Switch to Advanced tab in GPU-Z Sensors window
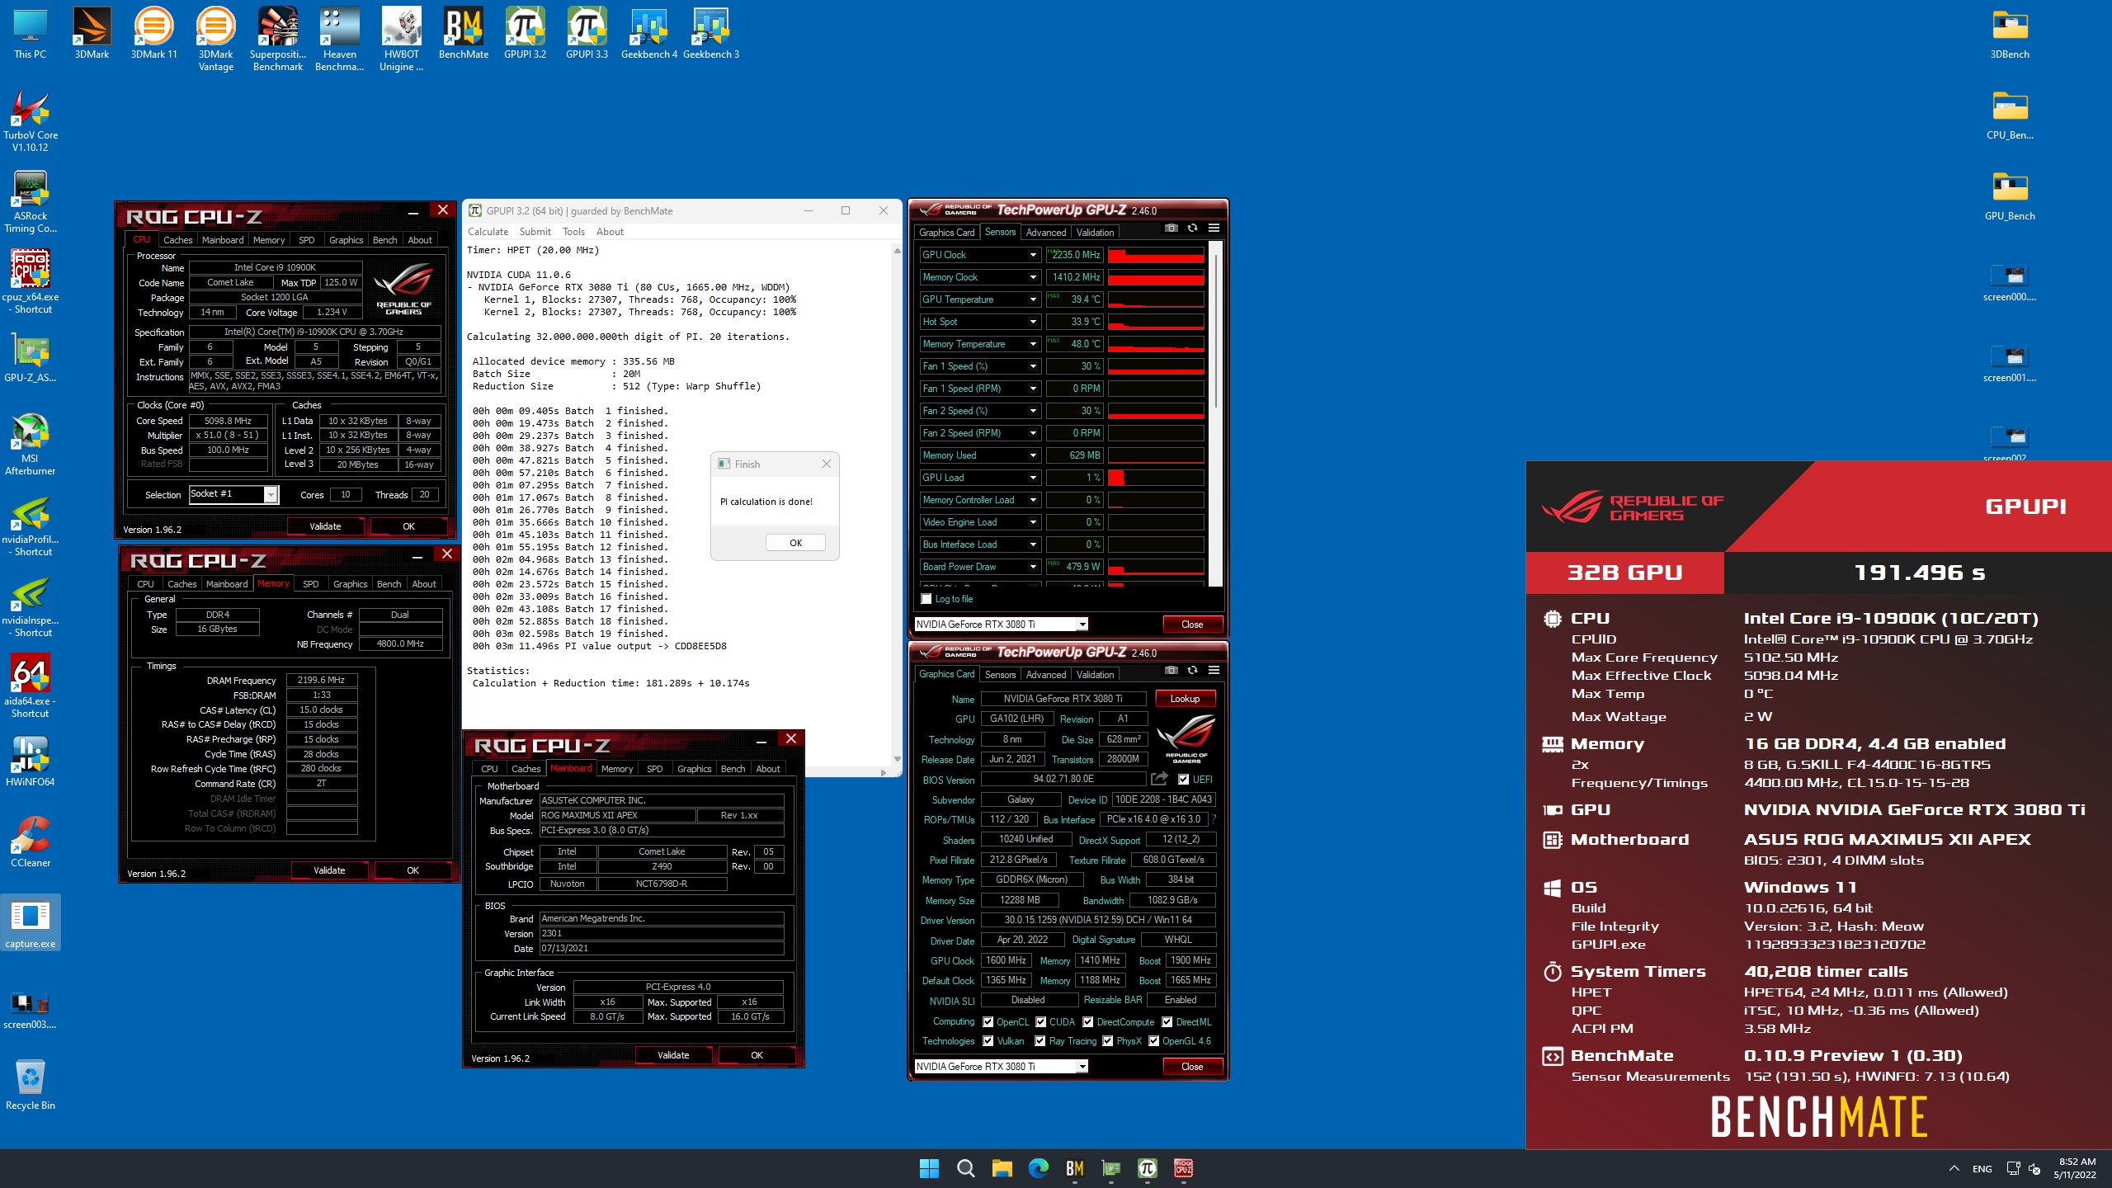Viewport: 2112px width, 1188px height. coord(1045,233)
